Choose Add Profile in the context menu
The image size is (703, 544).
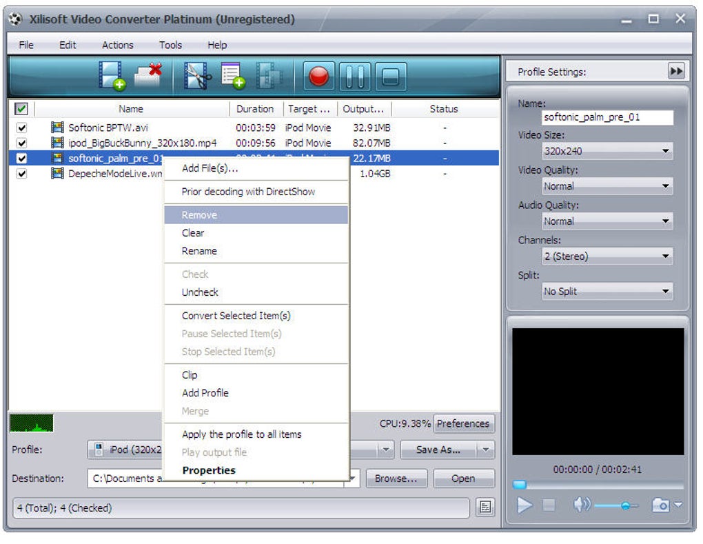pos(256,392)
